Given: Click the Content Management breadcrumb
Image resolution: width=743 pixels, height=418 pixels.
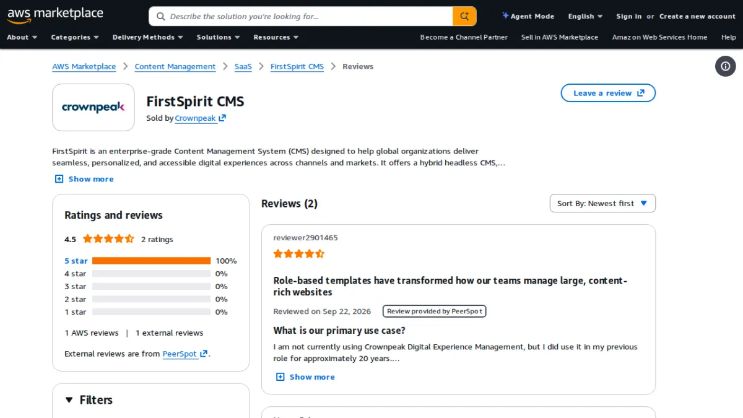Looking at the screenshot, I should pyautogui.click(x=175, y=66).
